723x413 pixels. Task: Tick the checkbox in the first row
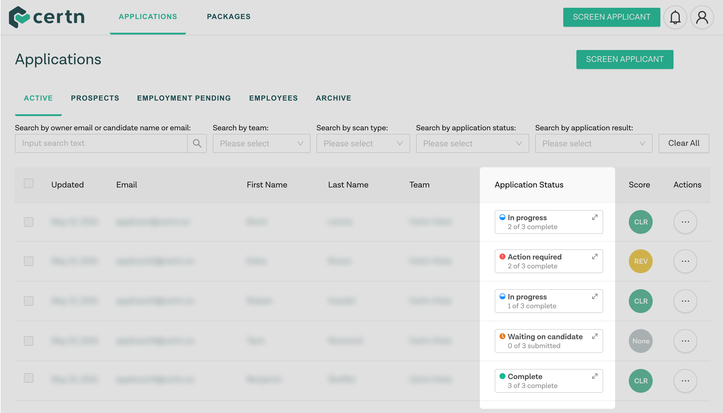pos(29,222)
